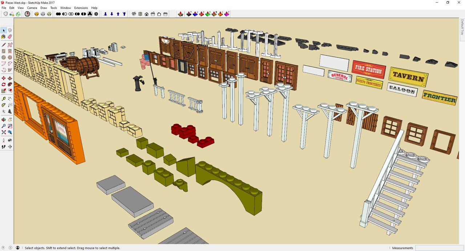
Task: Select the Line pencil tool
Action: click(x=4, y=45)
